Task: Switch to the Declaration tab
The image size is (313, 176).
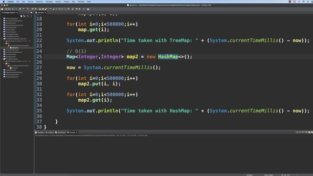Action: (x=61, y=132)
